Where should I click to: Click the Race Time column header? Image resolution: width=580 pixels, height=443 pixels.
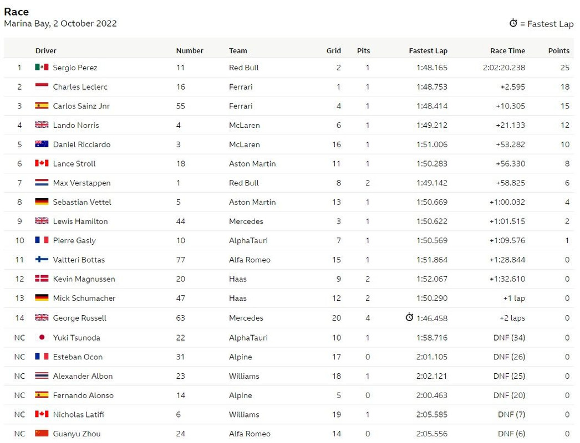(x=507, y=50)
